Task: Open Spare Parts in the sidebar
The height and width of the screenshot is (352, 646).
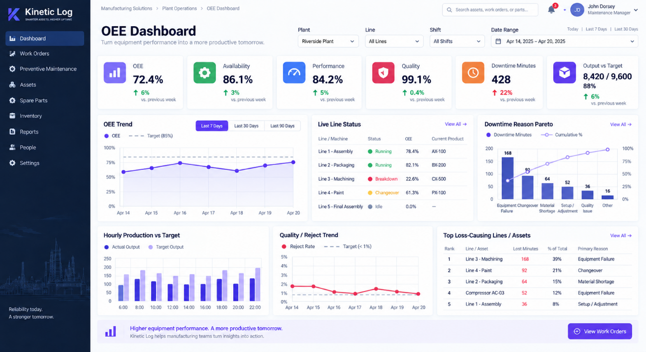Action: click(x=45, y=101)
